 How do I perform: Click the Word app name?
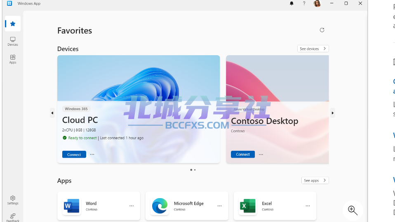(91, 203)
